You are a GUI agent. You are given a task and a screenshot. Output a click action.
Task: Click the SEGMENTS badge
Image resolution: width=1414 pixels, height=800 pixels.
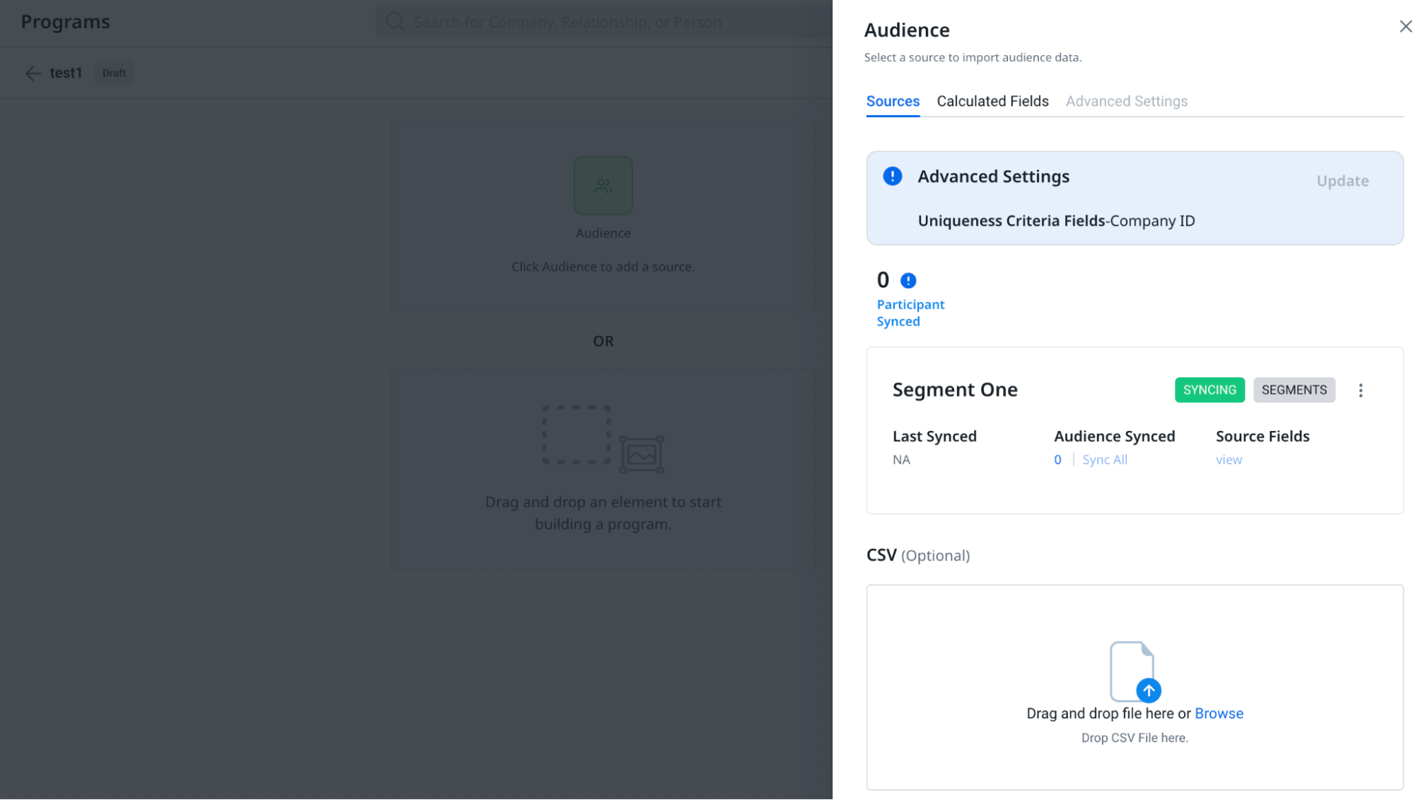[1294, 390]
